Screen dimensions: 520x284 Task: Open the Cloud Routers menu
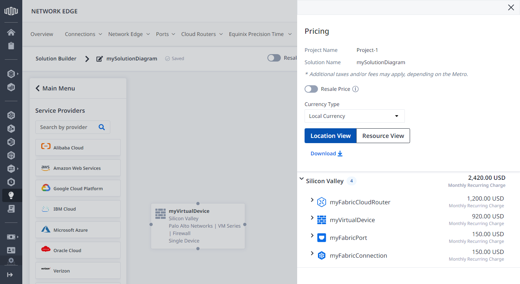point(202,34)
